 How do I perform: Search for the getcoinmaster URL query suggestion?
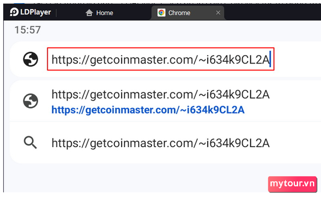[x=160, y=143]
